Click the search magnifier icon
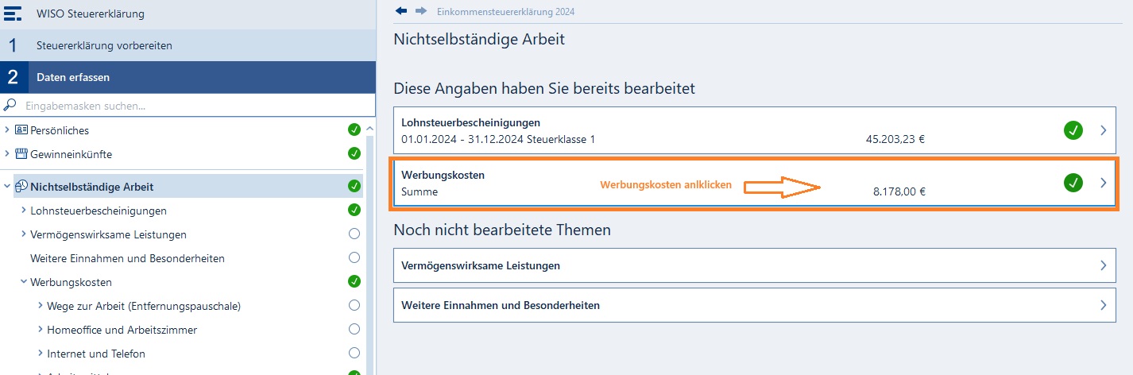 pyautogui.click(x=10, y=105)
